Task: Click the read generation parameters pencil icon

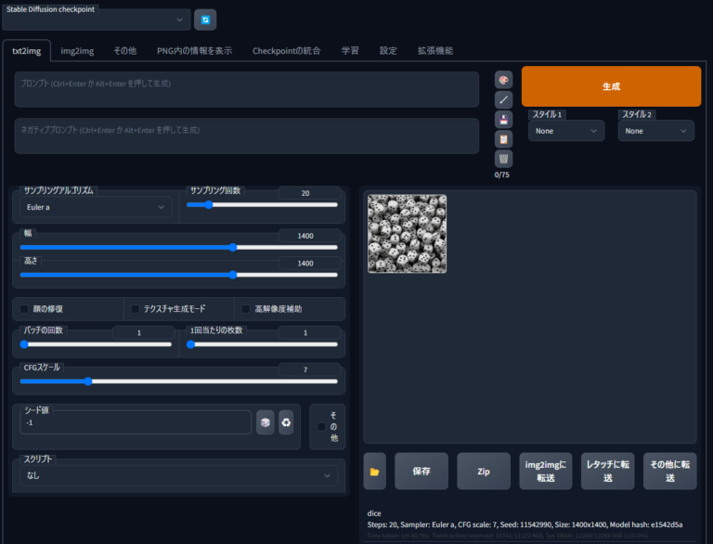Action: coord(503,99)
